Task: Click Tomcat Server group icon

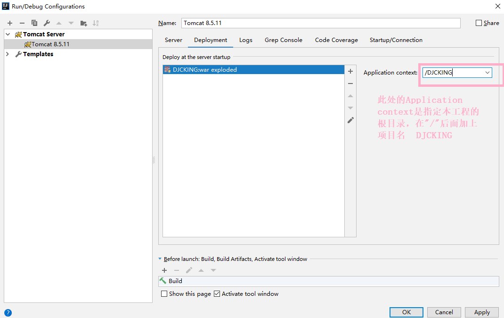Action: 18,34
